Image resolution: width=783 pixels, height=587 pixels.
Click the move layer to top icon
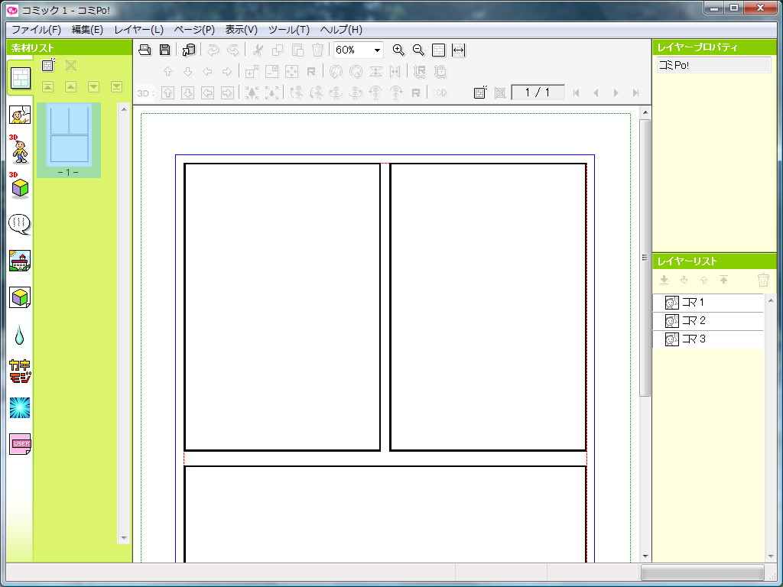[x=723, y=280]
